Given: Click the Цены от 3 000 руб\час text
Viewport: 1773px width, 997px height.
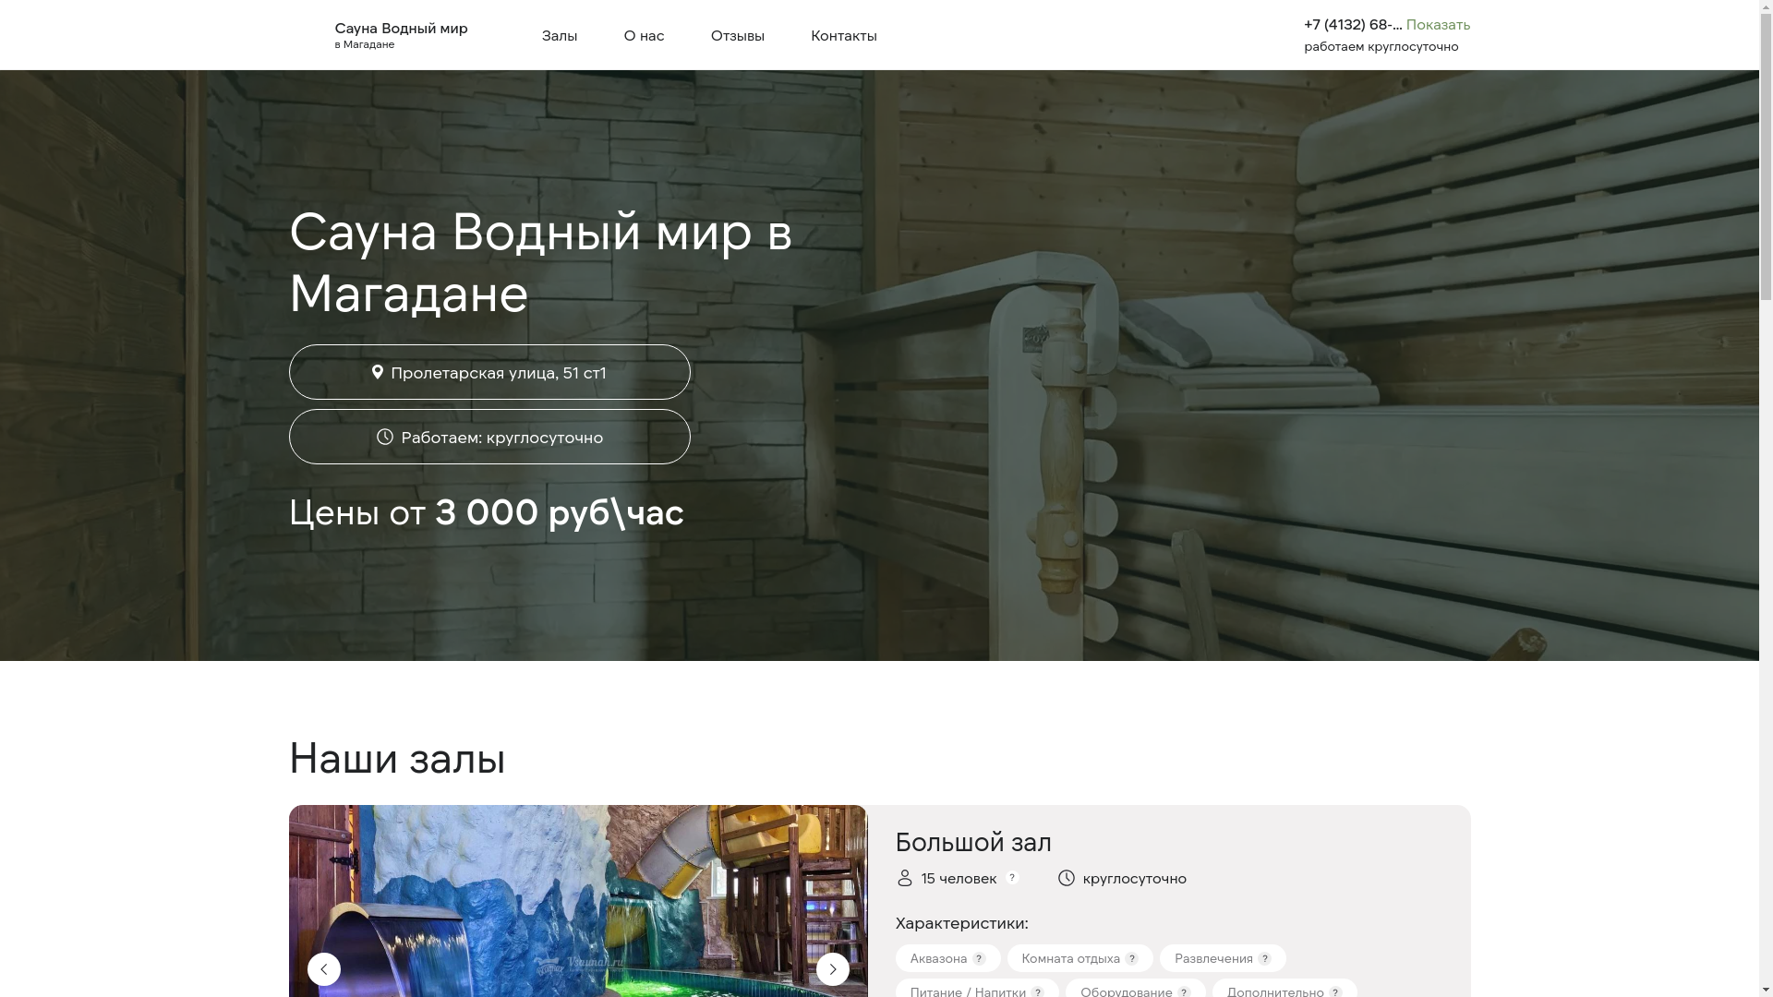Looking at the screenshot, I should click(487, 512).
